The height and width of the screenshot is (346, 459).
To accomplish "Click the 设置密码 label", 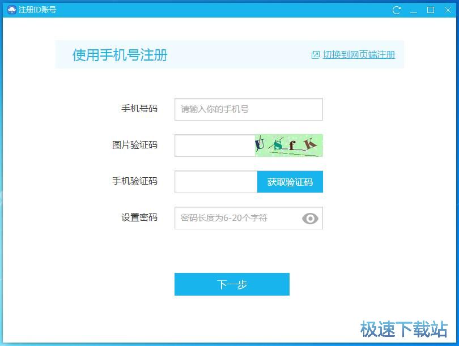I will click(139, 217).
